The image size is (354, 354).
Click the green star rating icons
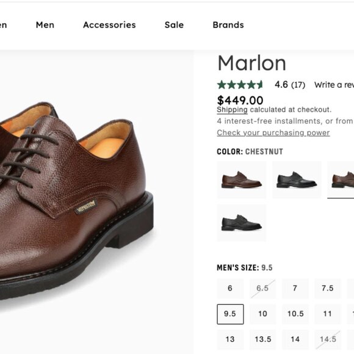click(x=240, y=85)
